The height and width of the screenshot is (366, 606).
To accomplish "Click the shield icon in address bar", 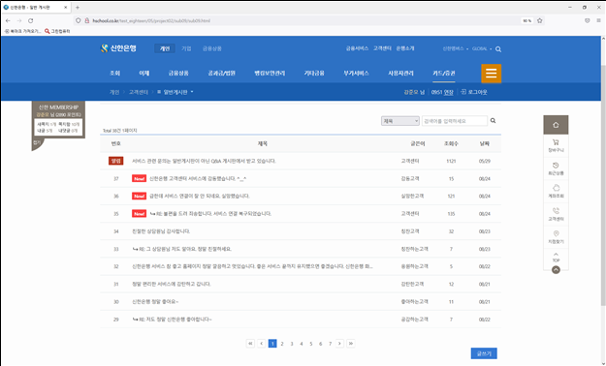I will coord(79,20).
